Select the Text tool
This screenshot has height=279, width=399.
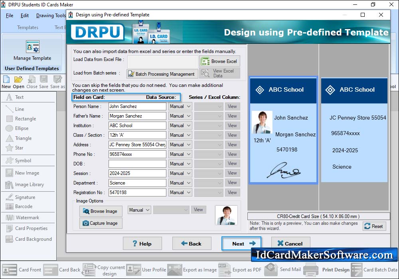15,97
